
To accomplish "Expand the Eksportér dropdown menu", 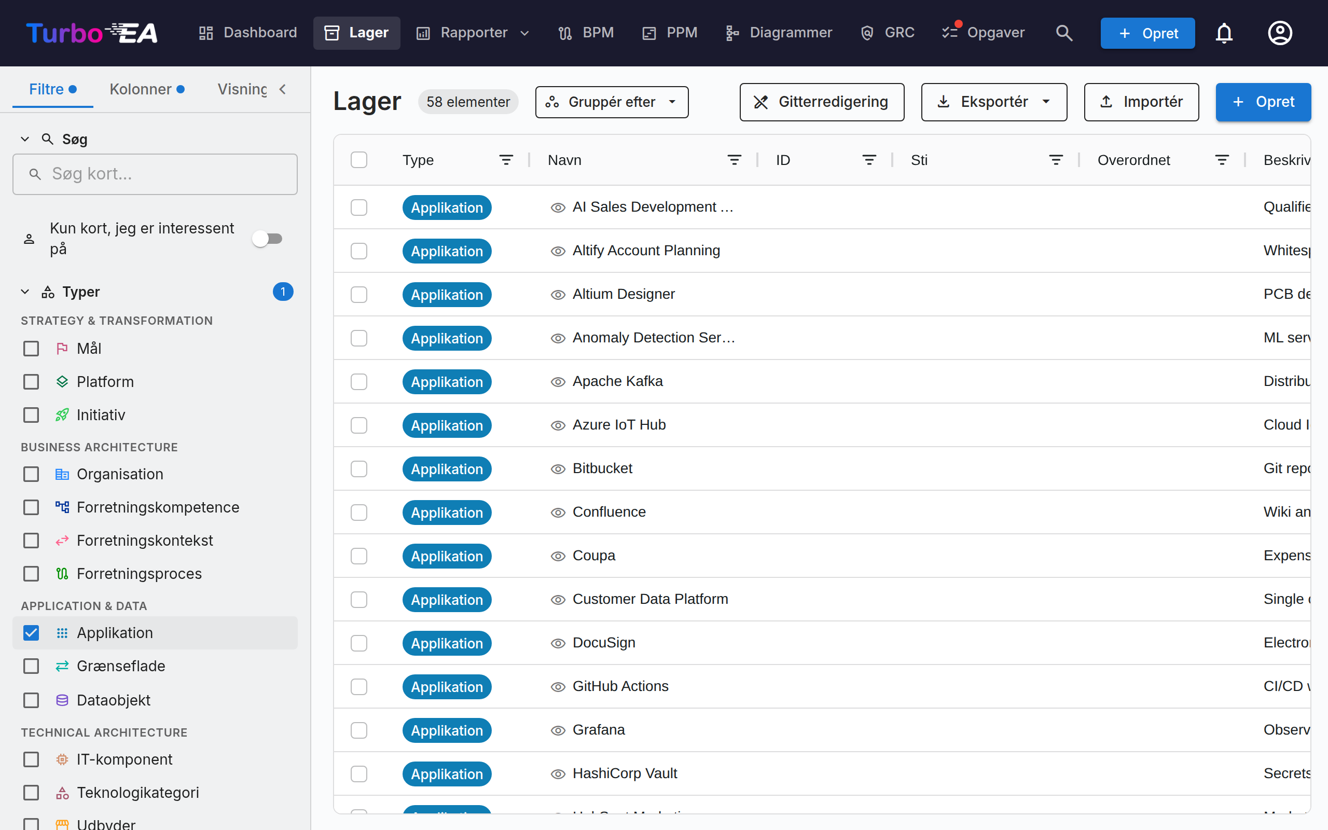I will [x=994, y=102].
